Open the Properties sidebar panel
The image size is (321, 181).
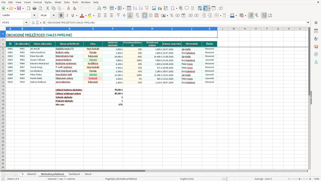316,31
